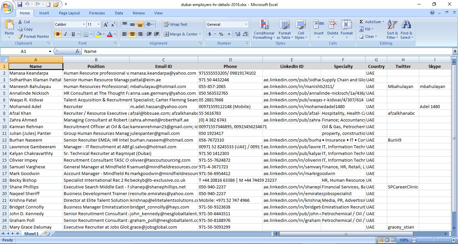Open the Review tab
Image resolution: width=458 pixels, height=244 pixels.
139,13
